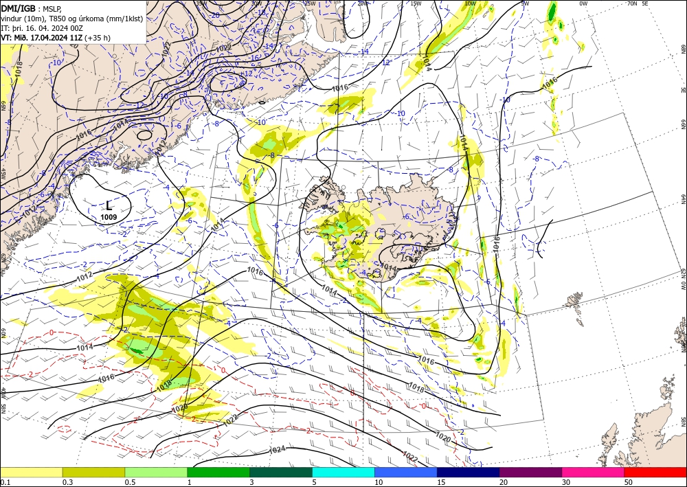687x487 pixels.
Task: Click the legend value '30'
Action: click(x=565, y=482)
